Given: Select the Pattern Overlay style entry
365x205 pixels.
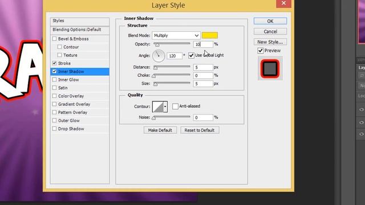Looking at the screenshot, I should point(72,112).
